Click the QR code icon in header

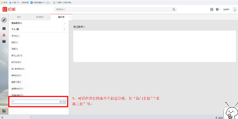(x=212, y=9)
